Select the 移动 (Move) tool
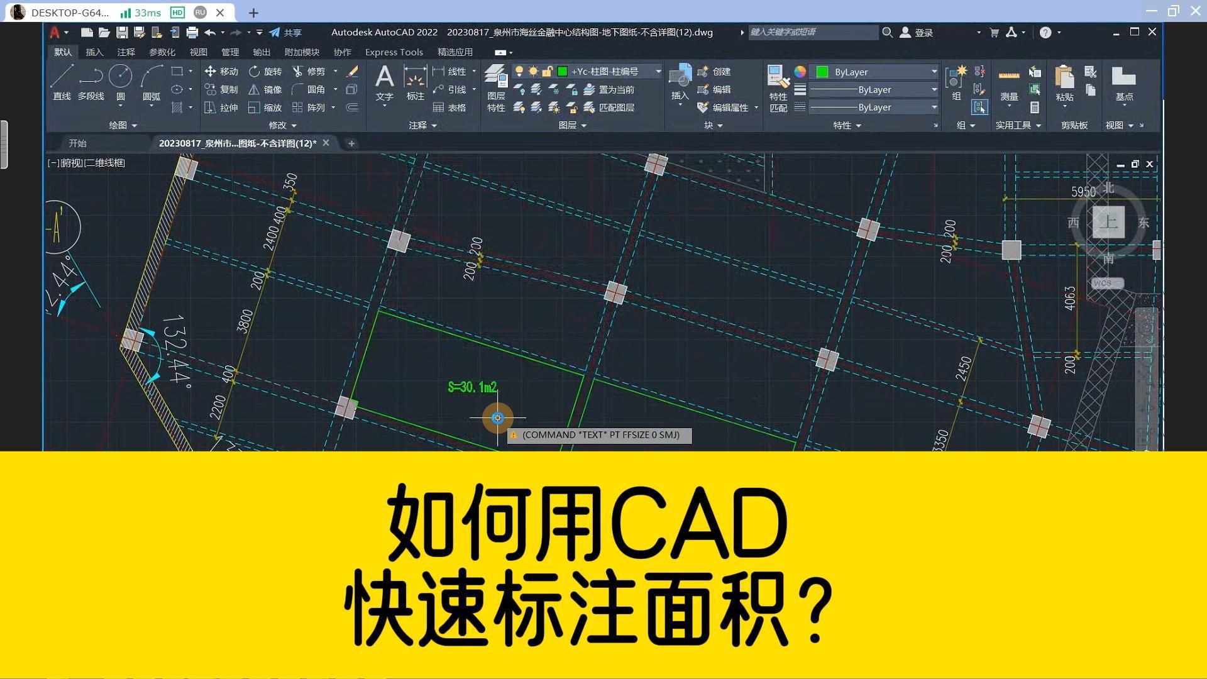The width and height of the screenshot is (1207, 679). (221, 71)
